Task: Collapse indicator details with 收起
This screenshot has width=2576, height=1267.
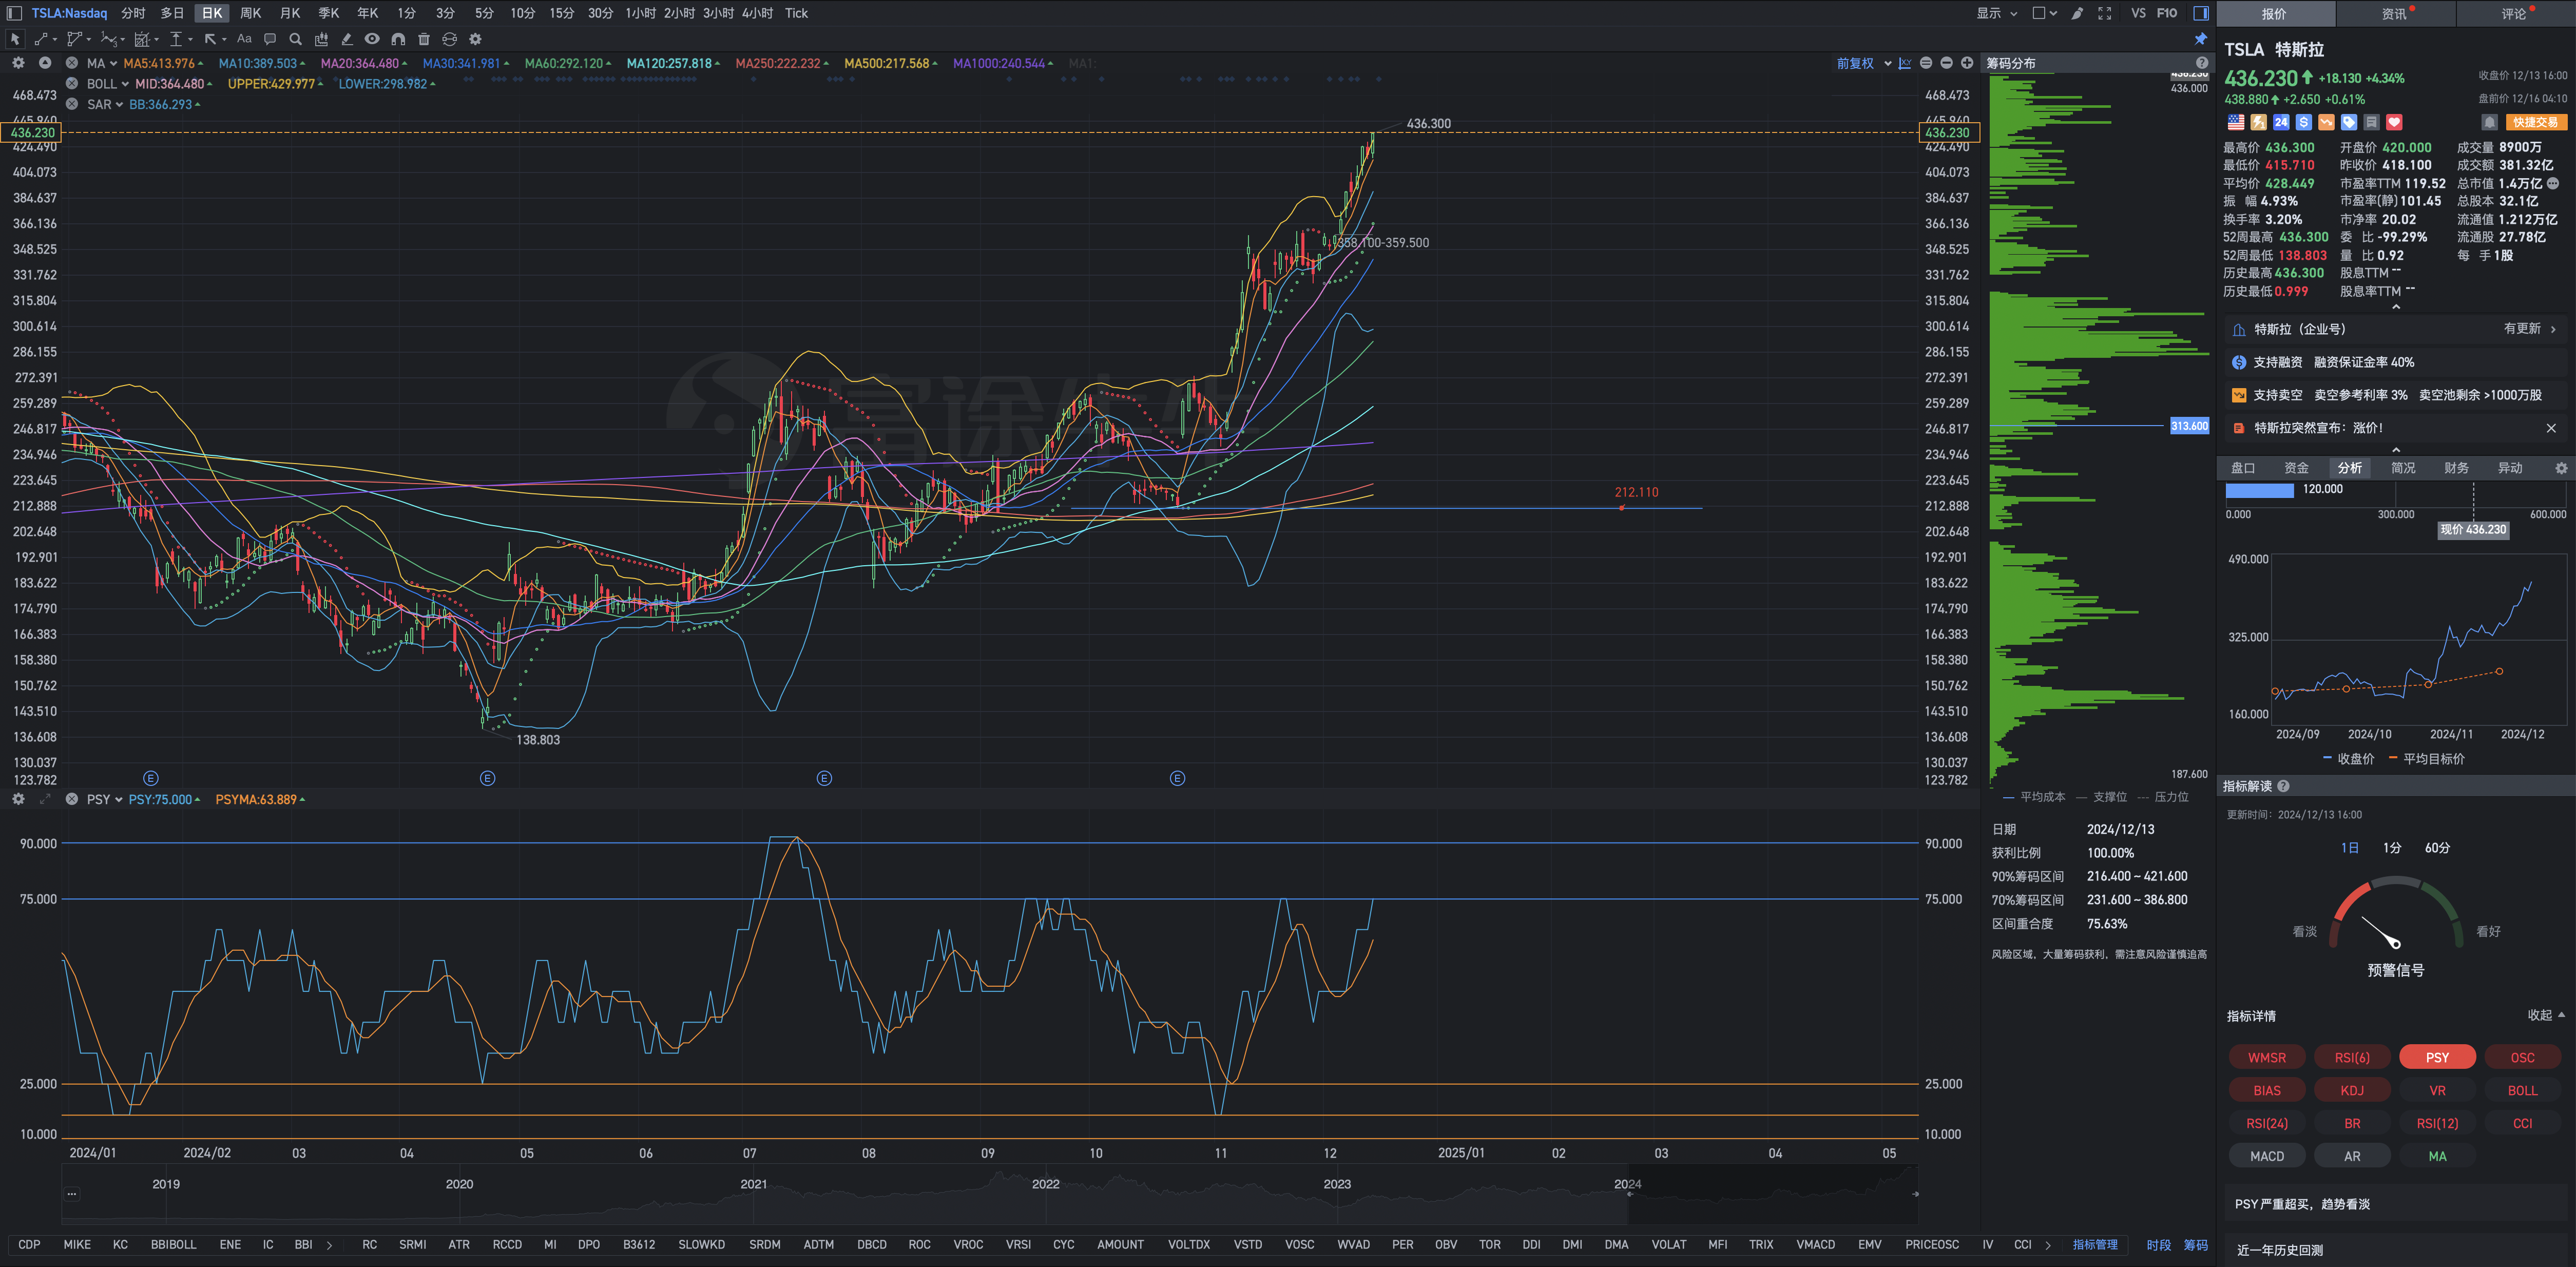Action: (x=2546, y=1015)
